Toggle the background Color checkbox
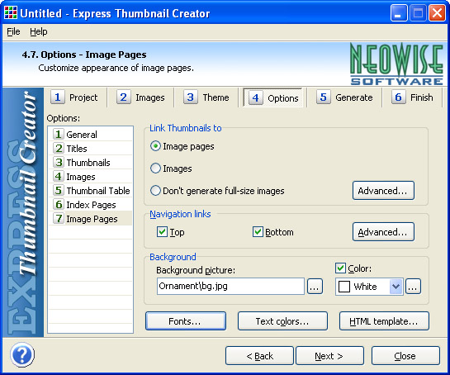The image size is (450, 375). click(340, 268)
